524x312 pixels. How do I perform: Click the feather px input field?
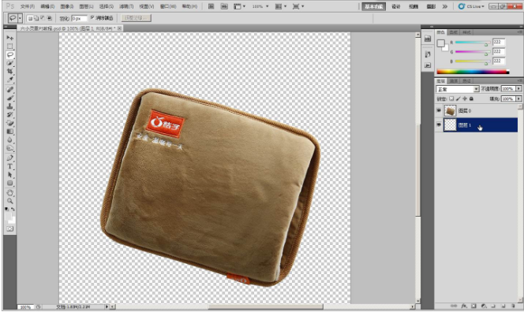79,18
